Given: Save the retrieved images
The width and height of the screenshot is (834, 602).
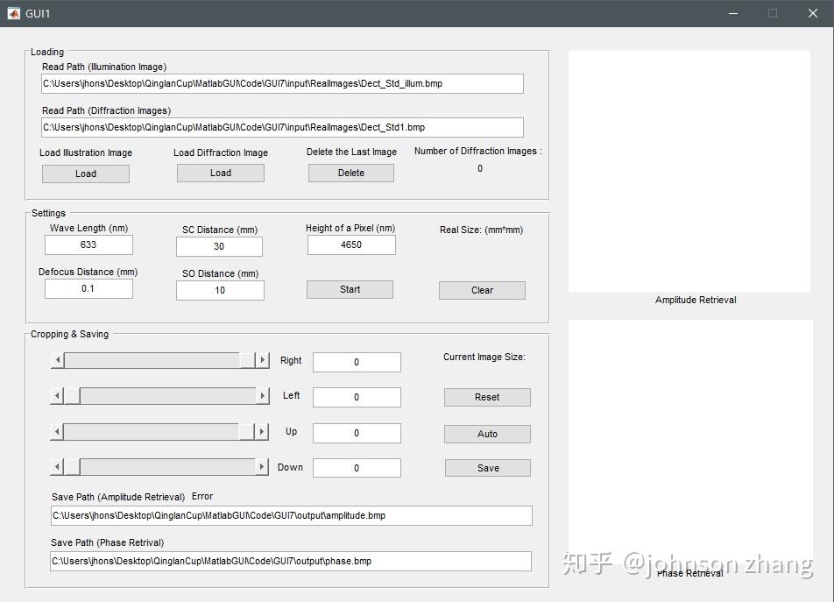Looking at the screenshot, I should [487, 467].
